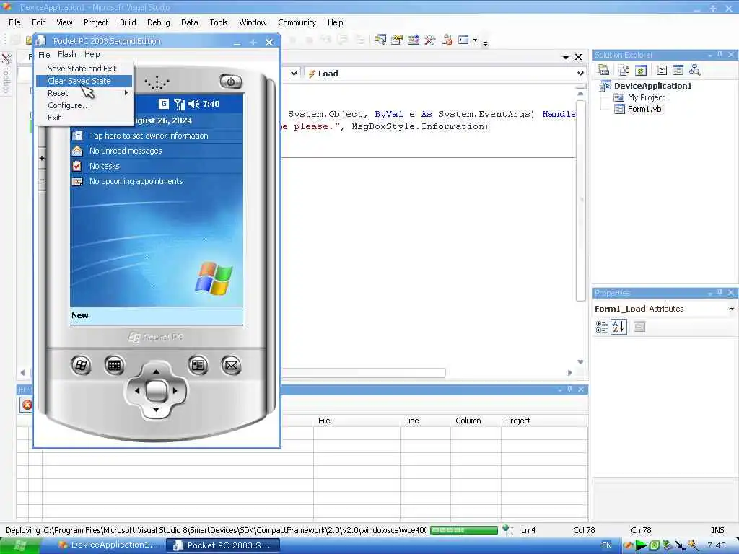Open the command window toolbar icon
Viewport: 739px width, 554px height.
pyautogui.click(x=464, y=40)
